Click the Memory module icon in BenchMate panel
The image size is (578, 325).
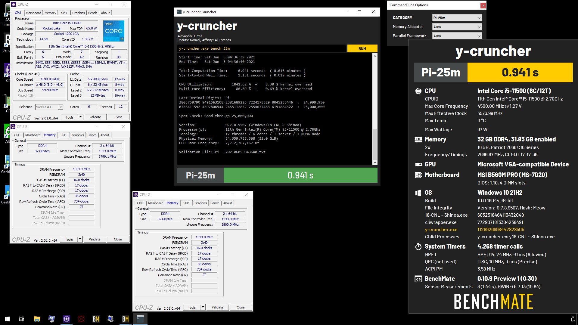[x=418, y=139]
